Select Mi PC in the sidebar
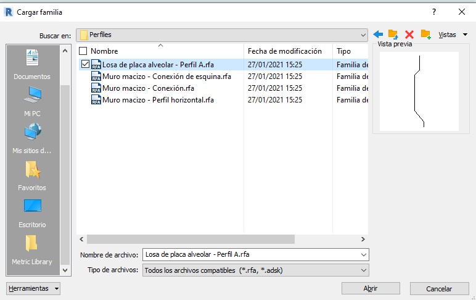The width and height of the screenshot is (476, 300). (32, 102)
